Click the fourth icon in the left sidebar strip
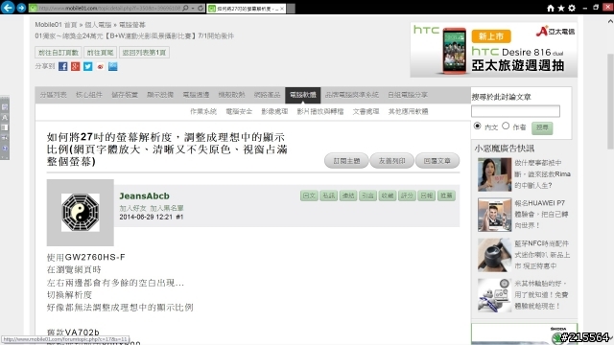The width and height of the screenshot is (614, 345). (5, 138)
